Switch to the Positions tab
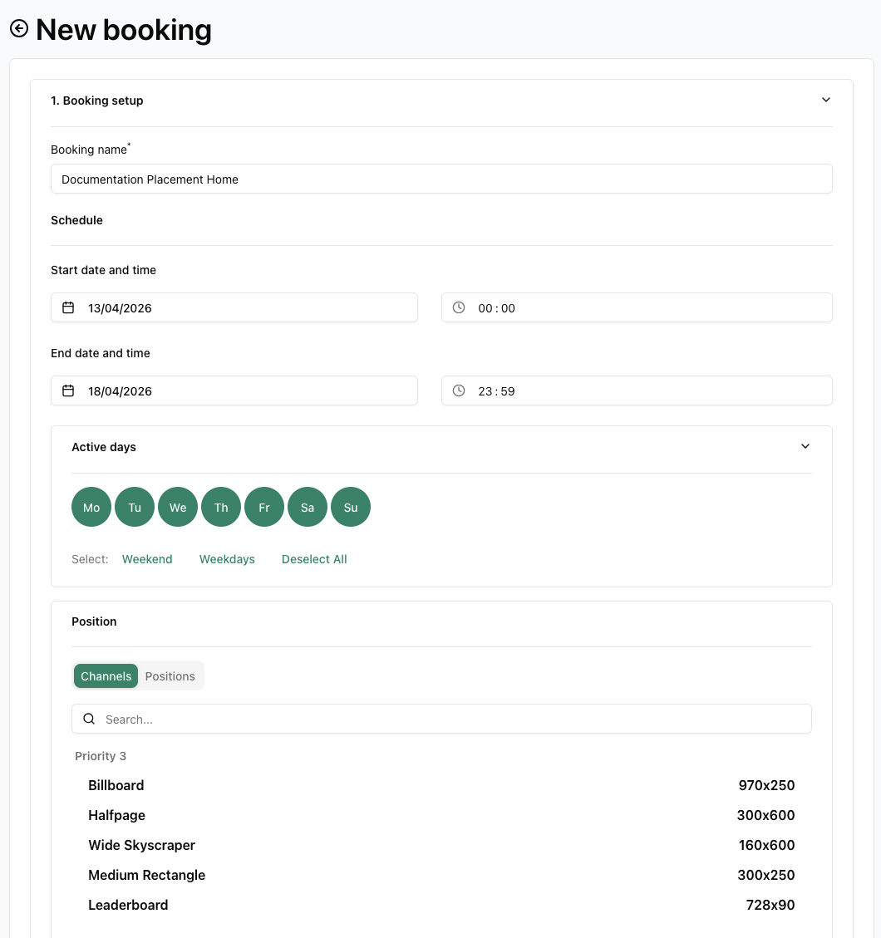881x938 pixels. 170,676
